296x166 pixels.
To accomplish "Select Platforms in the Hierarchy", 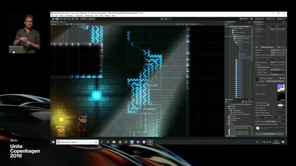I will [239, 40].
